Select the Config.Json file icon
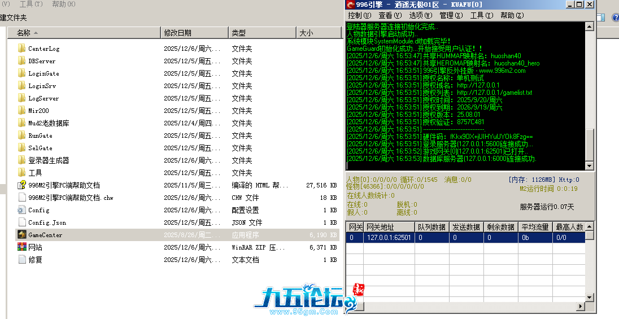 point(22,222)
